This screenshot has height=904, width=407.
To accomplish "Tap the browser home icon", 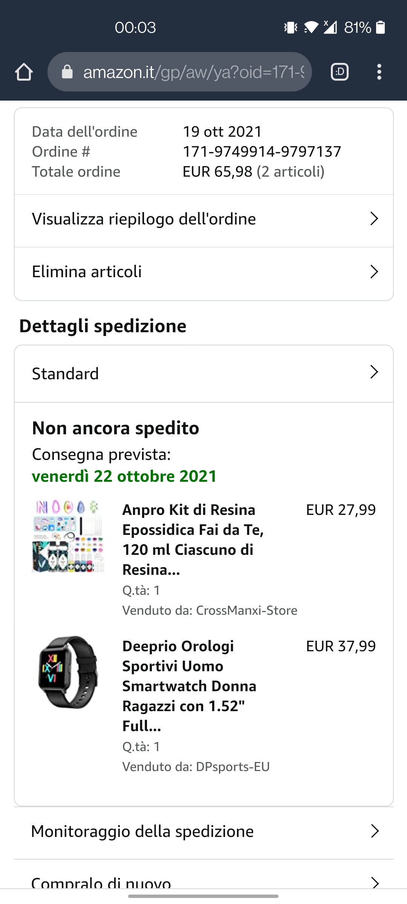I will (x=24, y=72).
